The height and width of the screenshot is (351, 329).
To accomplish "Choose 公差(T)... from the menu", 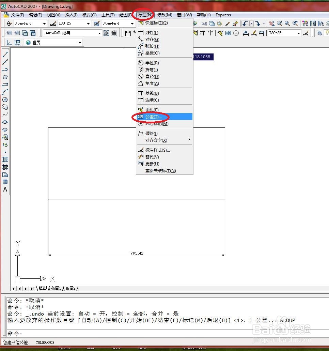I will [164, 117].
